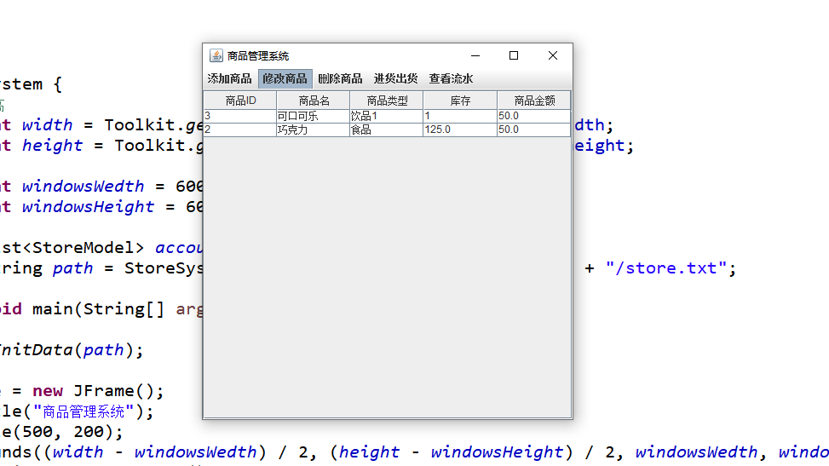This screenshot has height=466, width=829.
Task: Click 'new JFrame()' in code editor
Action: coord(94,391)
